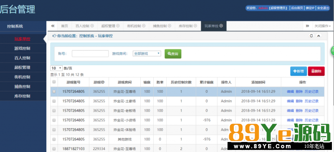Image resolution: width=334 pixels, height=152 pixels.
Task: Close the 超权管理 tab via its x icon
Action: pyautogui.click(x=118, y=26)
